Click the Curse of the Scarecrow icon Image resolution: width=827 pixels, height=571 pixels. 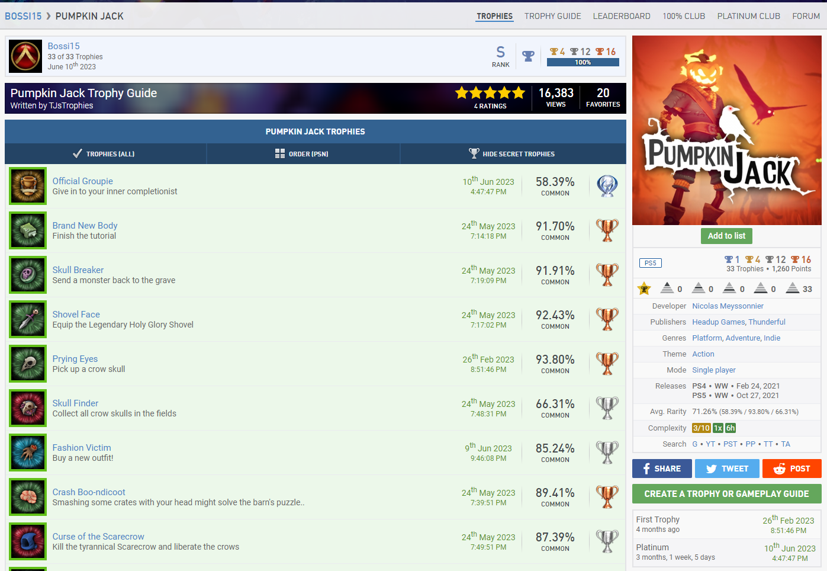click(28, 541)
